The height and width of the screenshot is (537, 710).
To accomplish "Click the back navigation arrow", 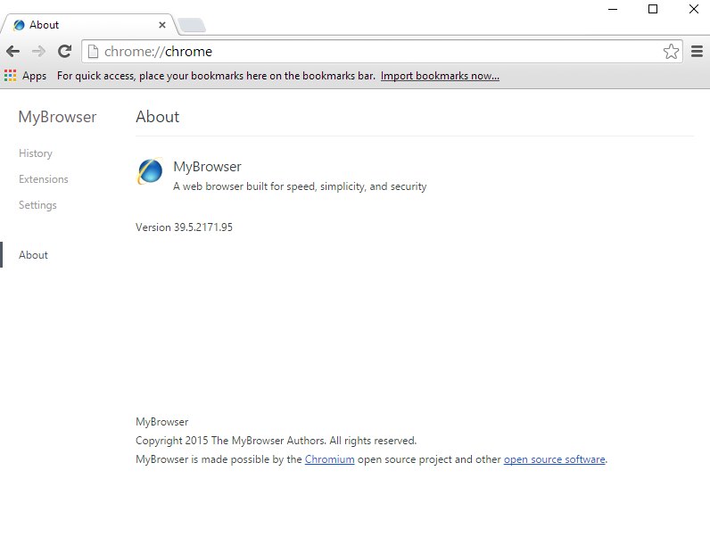I will click(12, 52).
